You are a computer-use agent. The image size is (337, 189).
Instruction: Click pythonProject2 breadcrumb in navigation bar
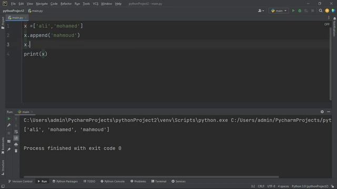coord(14,10)
